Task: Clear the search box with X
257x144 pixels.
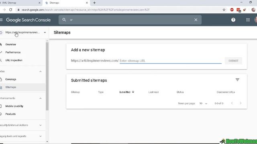Action: (x=196, y=20)
